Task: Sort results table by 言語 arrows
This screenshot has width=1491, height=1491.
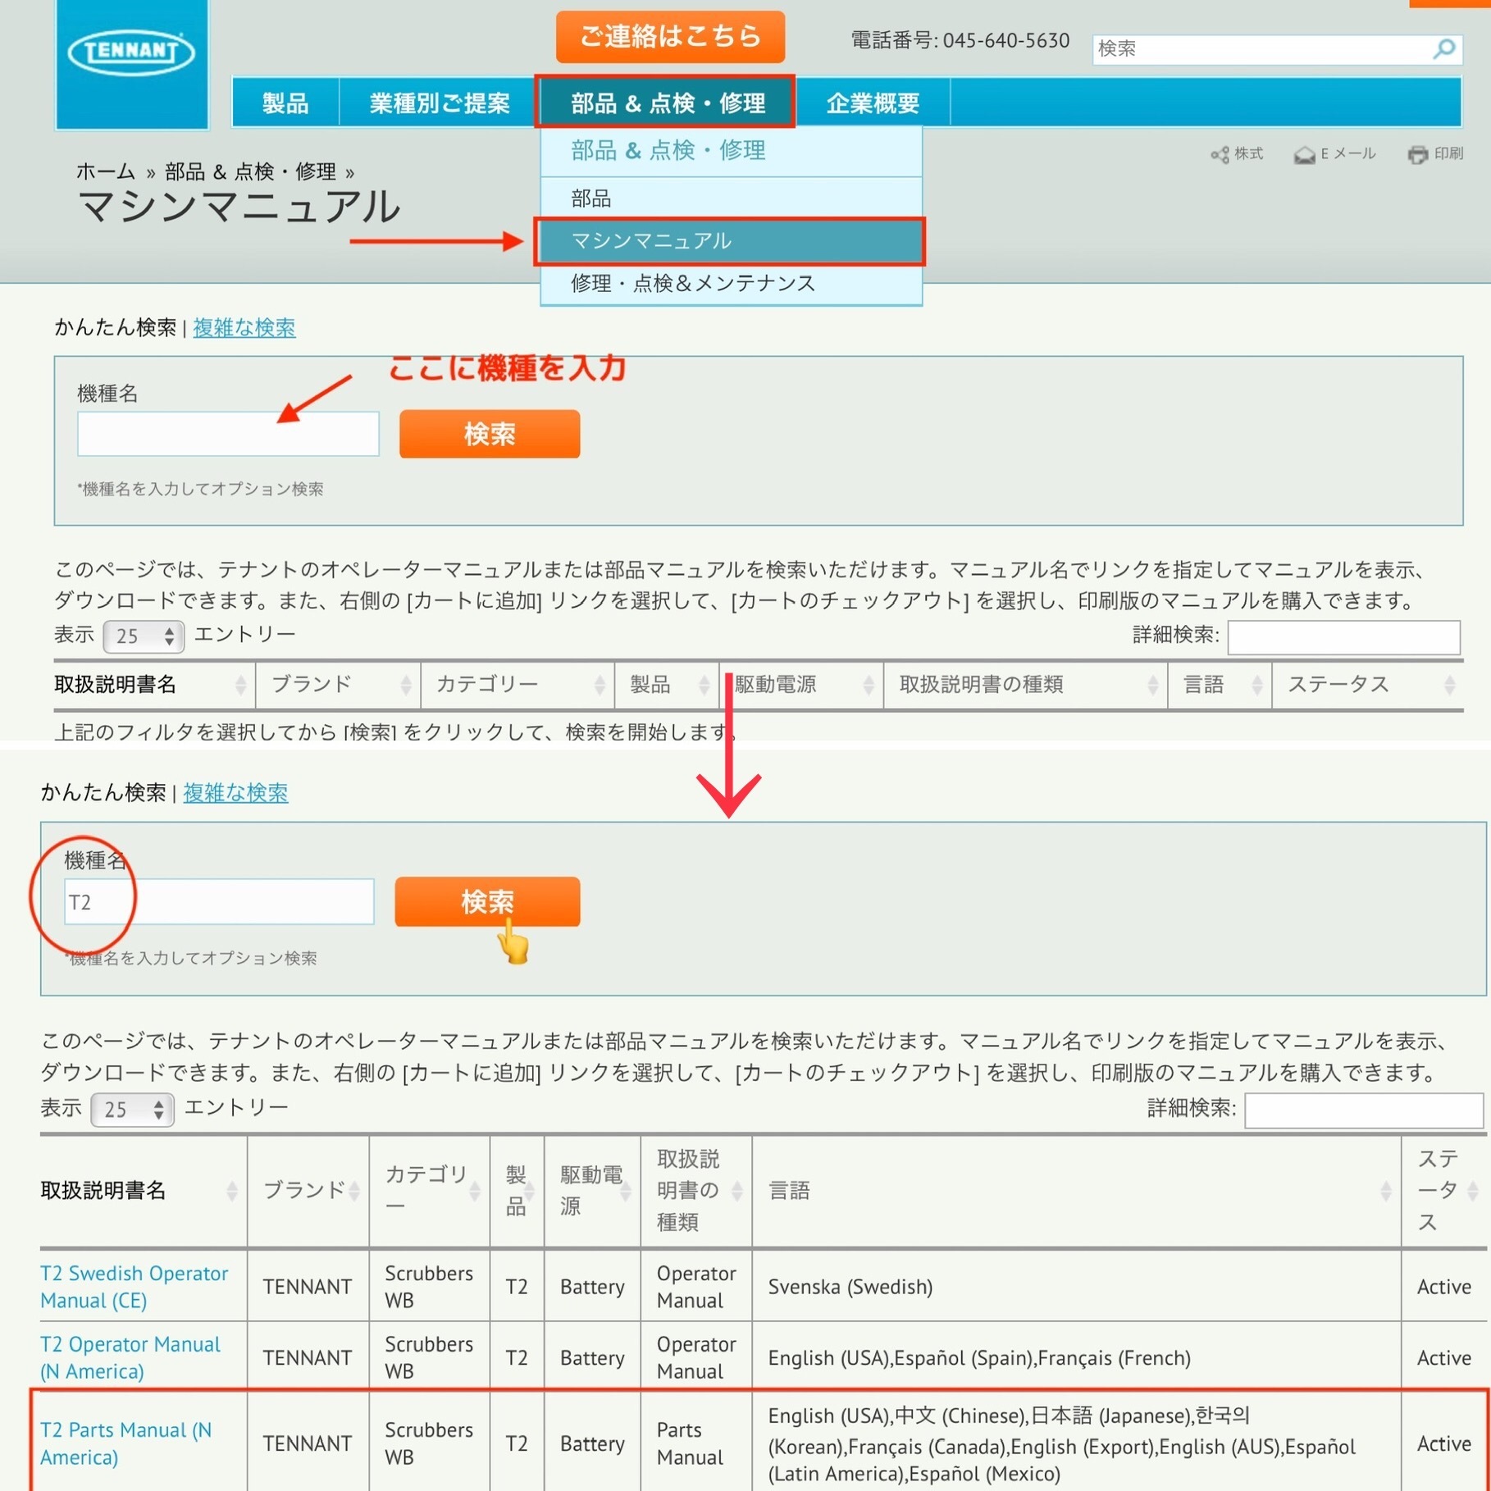Action: point(1386,1191)
